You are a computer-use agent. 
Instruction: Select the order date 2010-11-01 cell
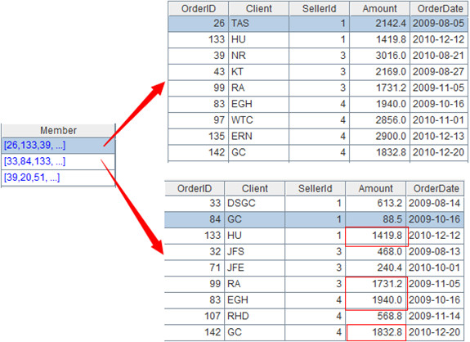(x=440, y=120)
